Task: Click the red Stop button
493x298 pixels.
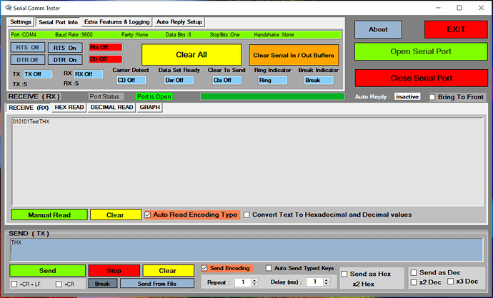Action: (114, 271)
